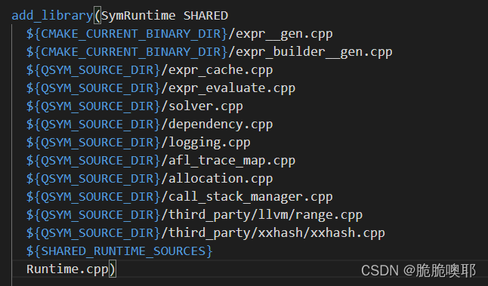Click the ${SHARED_RUNTIME_SOURCES} variable
The image size is (488, 286).
point(119,251)
